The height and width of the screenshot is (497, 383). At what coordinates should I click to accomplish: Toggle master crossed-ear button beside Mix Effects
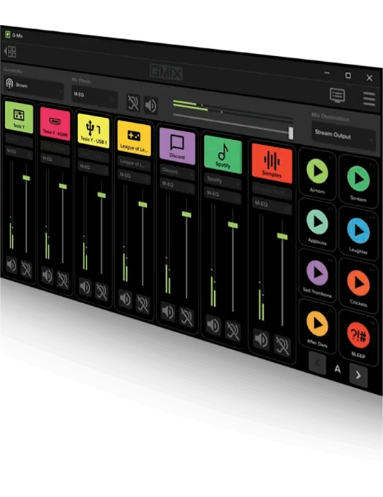[x=133, y=103]
